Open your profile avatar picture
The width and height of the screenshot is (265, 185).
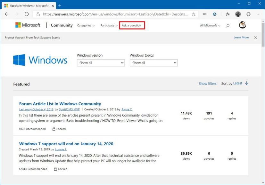pos(242,25)
